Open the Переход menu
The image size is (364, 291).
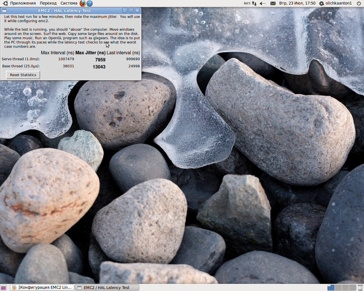pos(48,3)
